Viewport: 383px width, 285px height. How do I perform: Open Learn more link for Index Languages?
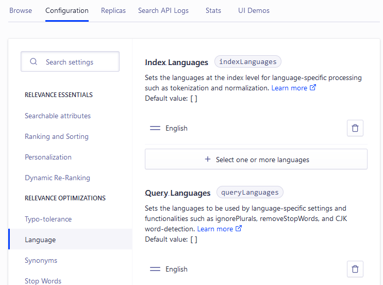[x=289, y=88]
